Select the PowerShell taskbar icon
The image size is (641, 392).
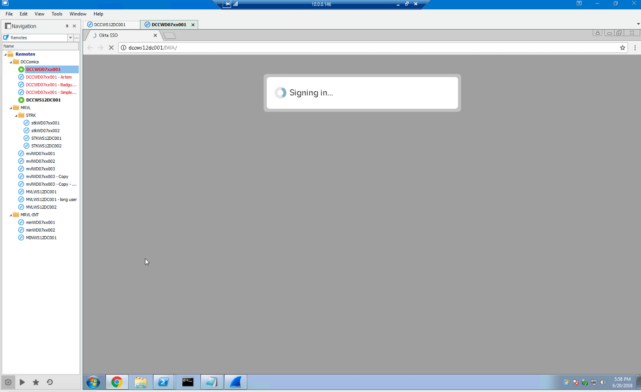point(163,382)
